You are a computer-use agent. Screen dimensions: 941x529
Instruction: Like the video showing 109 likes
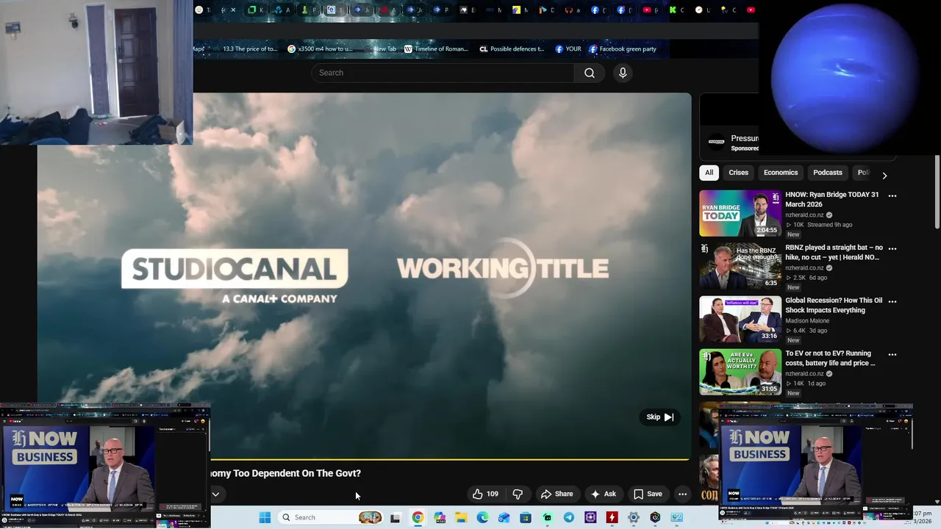point(485,494)
